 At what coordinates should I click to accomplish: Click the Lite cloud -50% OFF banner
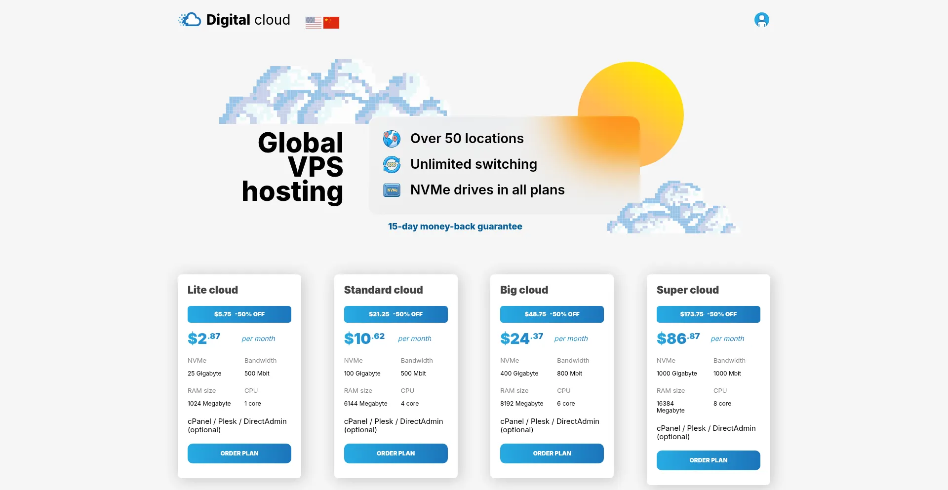click(x=239, y=314)
